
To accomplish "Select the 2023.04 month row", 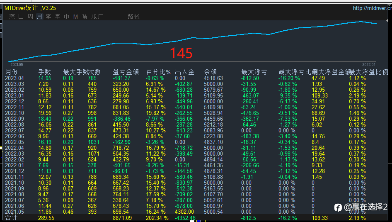I will [15, 78].
